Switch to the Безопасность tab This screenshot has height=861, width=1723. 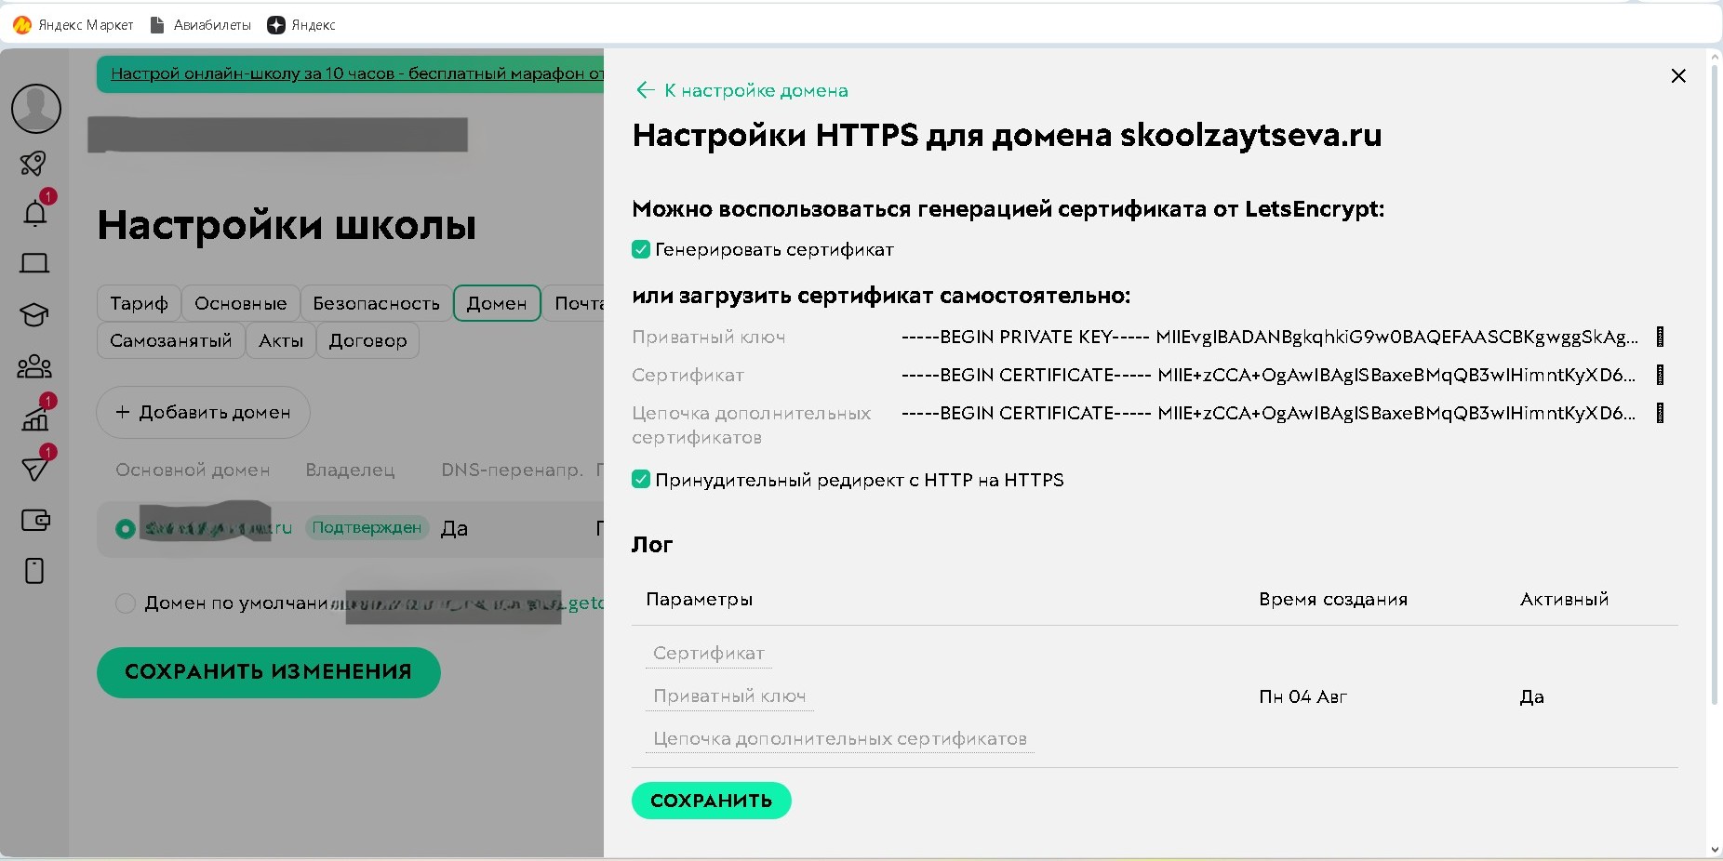point(376,303)
